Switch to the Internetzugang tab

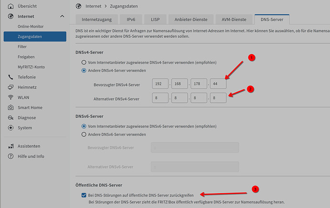point(97,19)
